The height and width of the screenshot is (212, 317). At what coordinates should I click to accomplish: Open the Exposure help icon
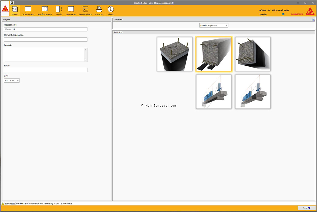click(313, 20)
